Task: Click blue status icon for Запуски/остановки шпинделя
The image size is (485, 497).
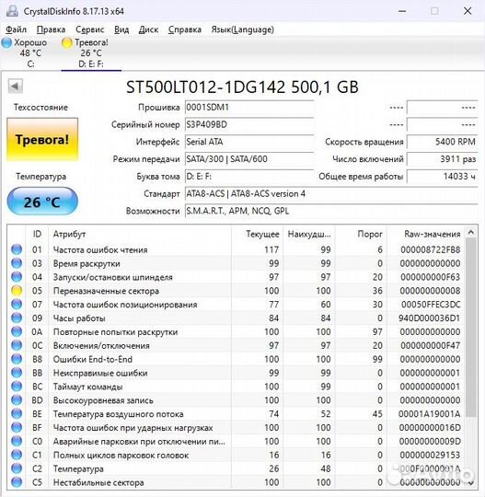Action: (17, 277)
